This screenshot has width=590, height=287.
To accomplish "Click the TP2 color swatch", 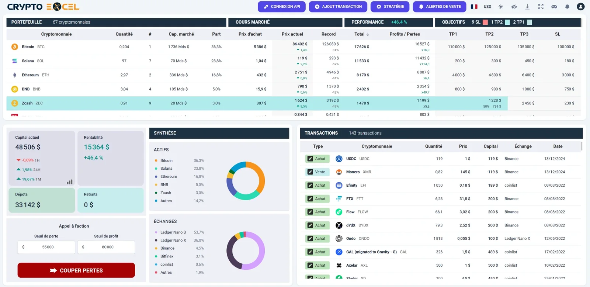I will click(x=507, y=22).
